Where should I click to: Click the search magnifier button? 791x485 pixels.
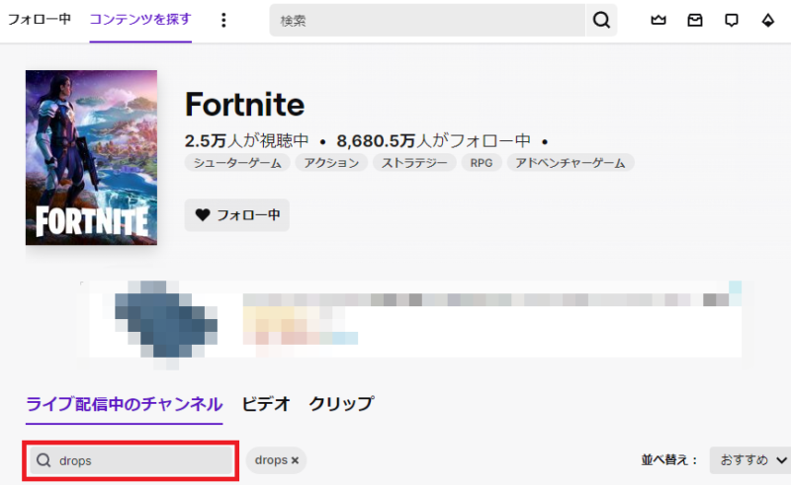tap(601, 20)
